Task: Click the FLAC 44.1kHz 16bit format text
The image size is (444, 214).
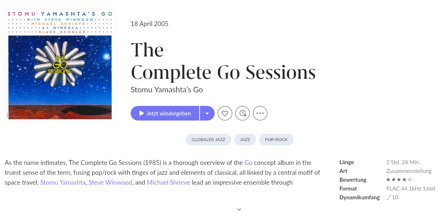Action: point(411,189)
